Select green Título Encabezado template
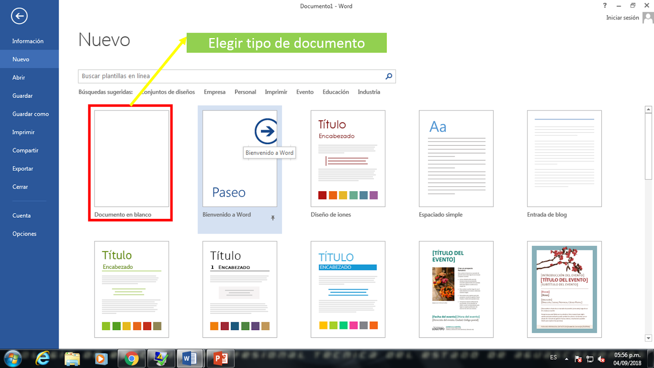654x368 pixels. point(132,289)
